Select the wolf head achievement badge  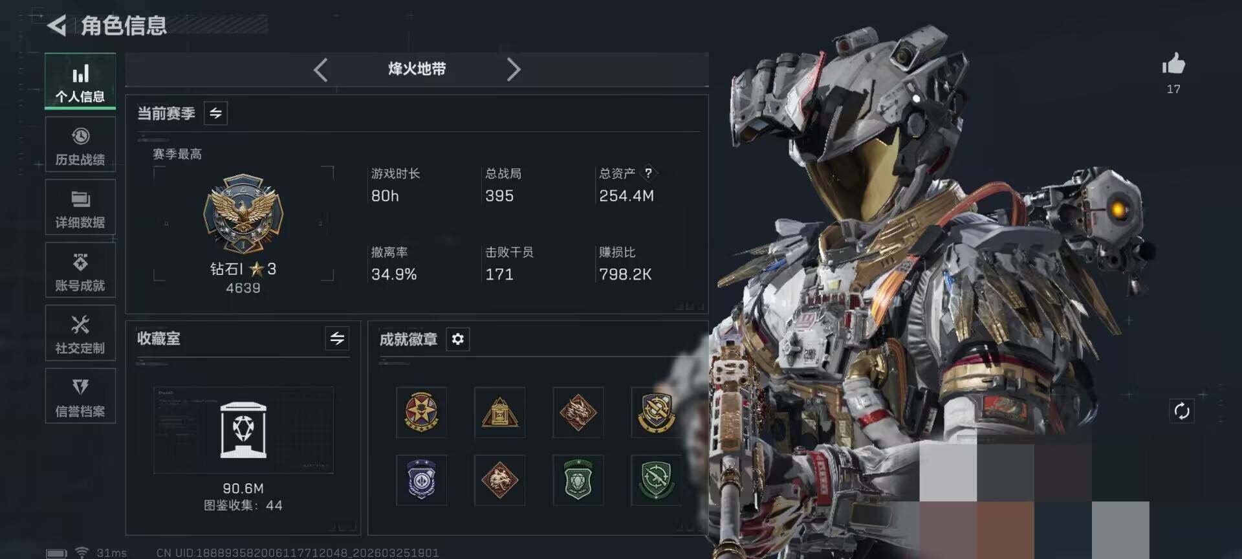pyautogui.click(x=499, y=480)
